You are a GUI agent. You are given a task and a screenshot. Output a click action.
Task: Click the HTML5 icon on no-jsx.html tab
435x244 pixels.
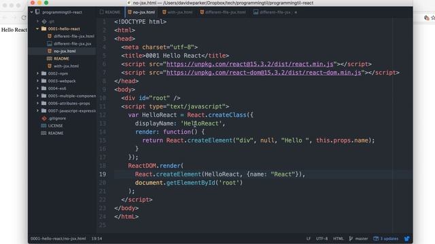[130, 12]
